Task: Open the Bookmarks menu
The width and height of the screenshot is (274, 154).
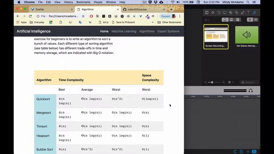Action: tap(83, 2)
